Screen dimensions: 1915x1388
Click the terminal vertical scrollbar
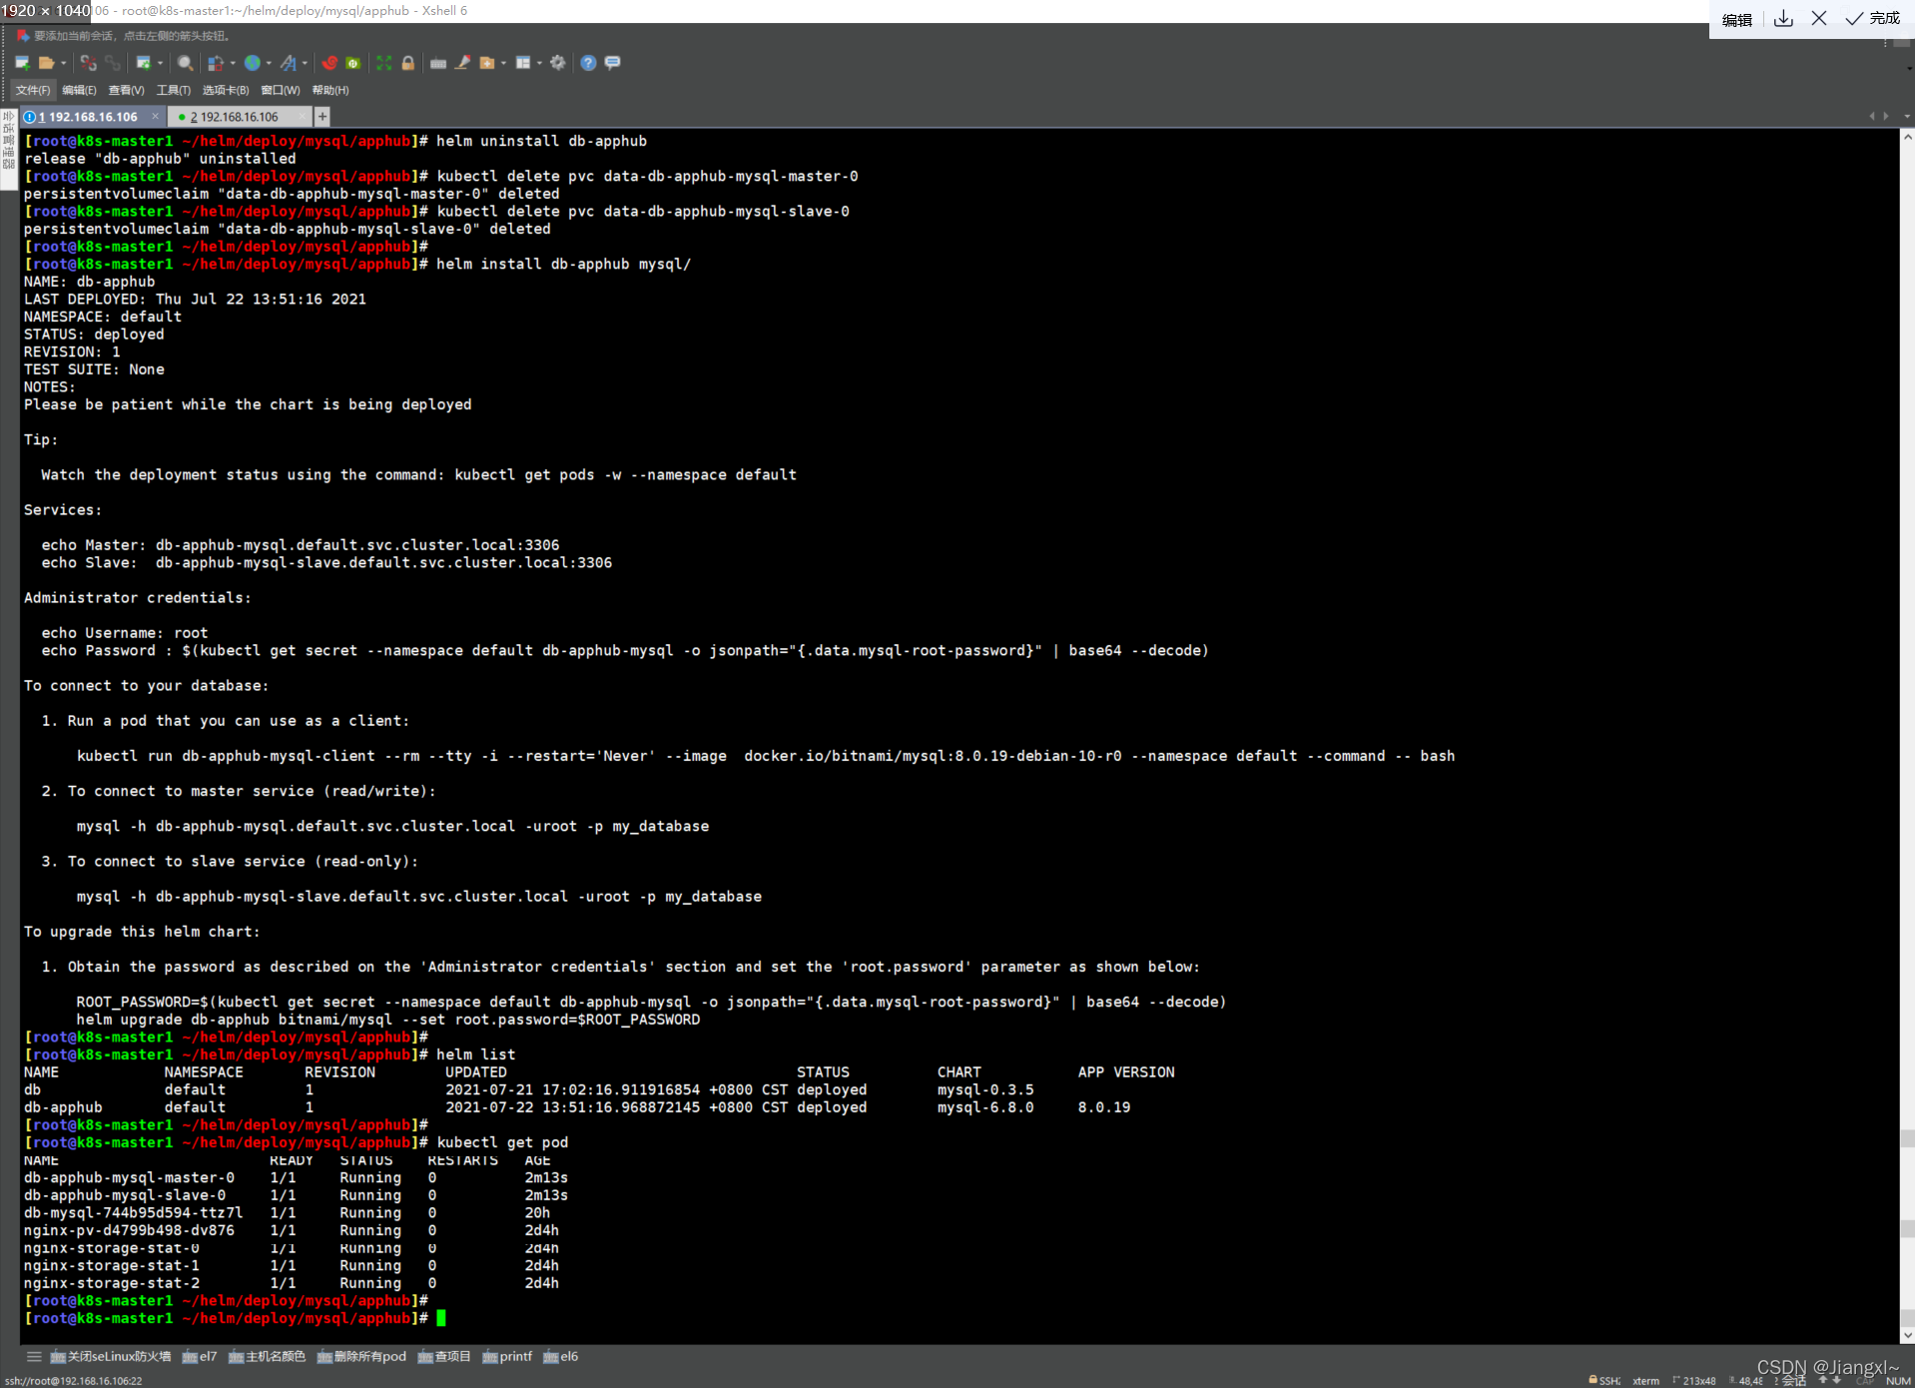coord(1907,737)
